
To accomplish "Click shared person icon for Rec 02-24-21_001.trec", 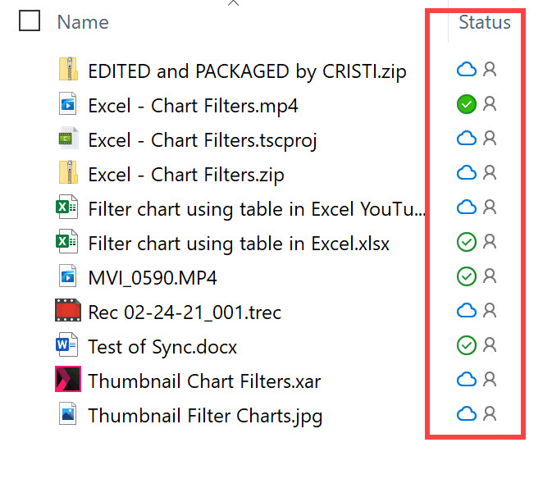I will tap(490, 311).
